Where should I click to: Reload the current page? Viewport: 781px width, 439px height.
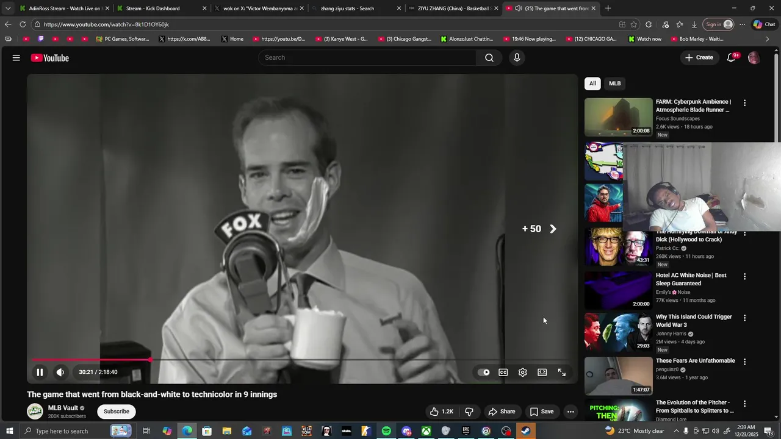click(x=23, y=24)
